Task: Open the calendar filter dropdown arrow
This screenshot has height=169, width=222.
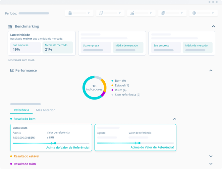Action: 88,13
